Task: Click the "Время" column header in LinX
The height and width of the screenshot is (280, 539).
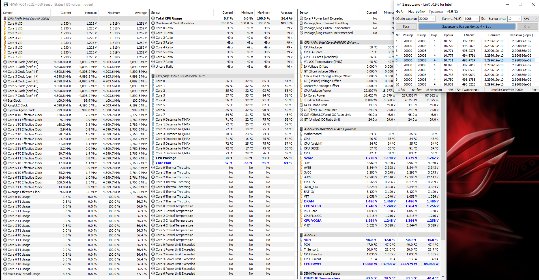Action: click(448, 35)
